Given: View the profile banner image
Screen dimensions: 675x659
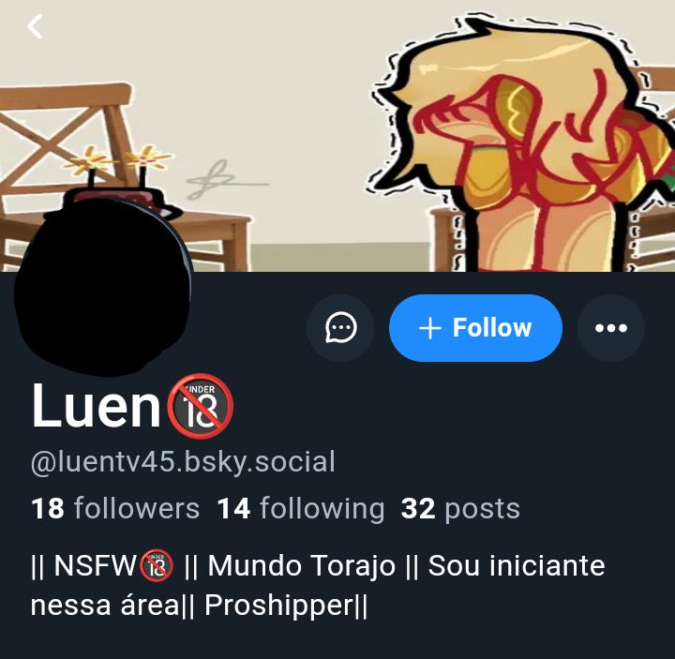Looking at the screenshot, I should point(337,136).
